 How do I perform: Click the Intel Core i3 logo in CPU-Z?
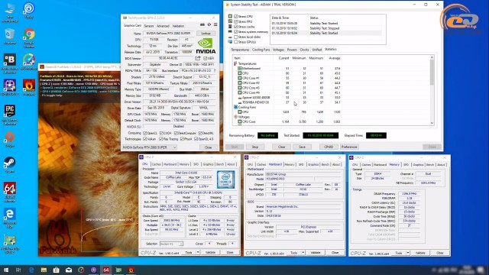pos(226,180)
